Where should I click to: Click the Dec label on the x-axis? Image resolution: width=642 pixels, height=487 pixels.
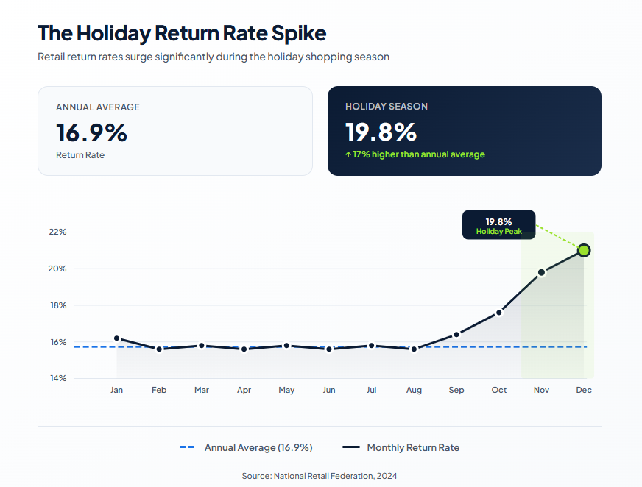coord(584,390)
